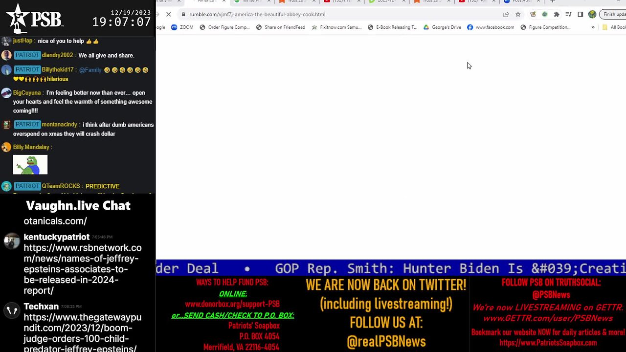Viewport: 626px width, 352px height.
Task: Click the Vaughn.live Chat heading
Action: 78,206
